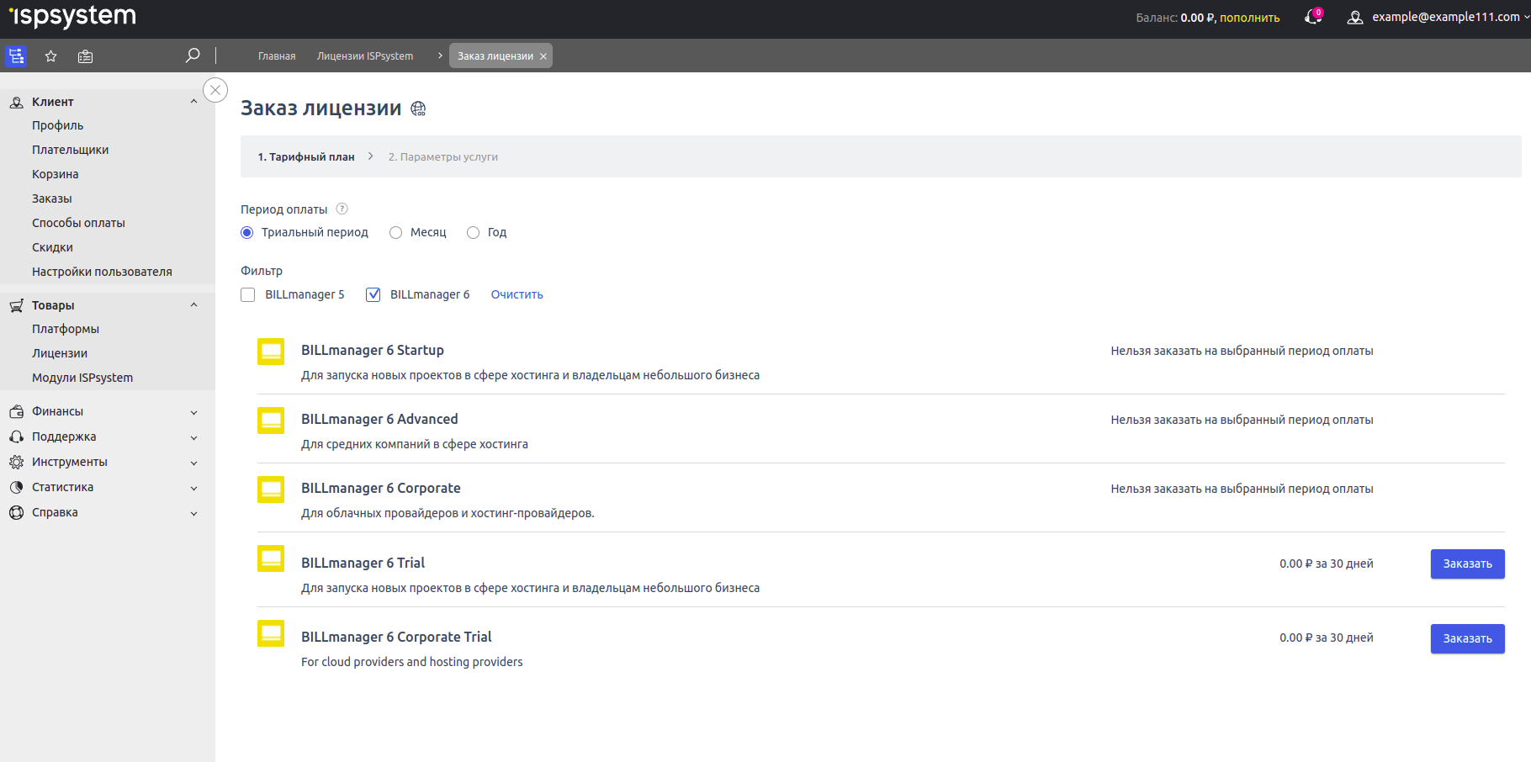Select the BILLmanager 6 Advanced yellow icon
Screen dimensions: 1531x762
pos(271,421)
